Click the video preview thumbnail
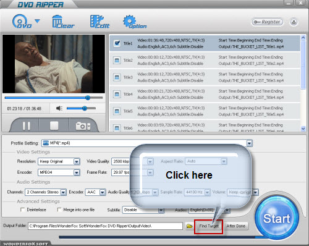309x246 pixels. point(54,64)
